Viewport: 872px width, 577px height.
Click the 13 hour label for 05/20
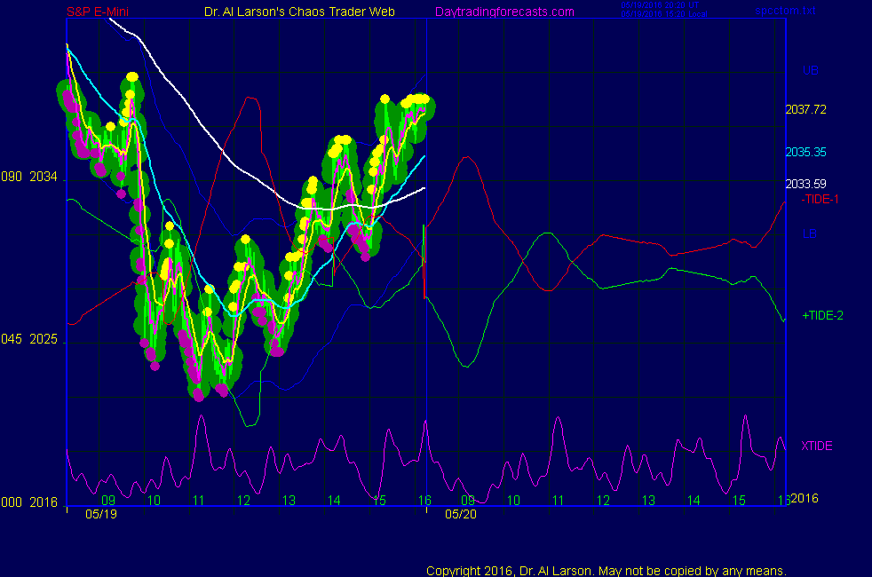pos(648,501)
